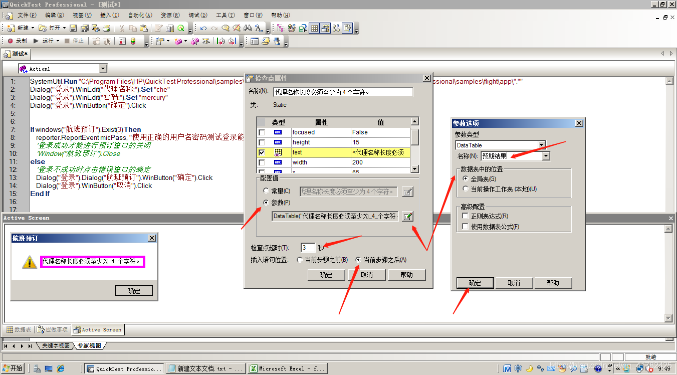
Task: Click the 运行 run play icon
Action: (x=36, y=41)
